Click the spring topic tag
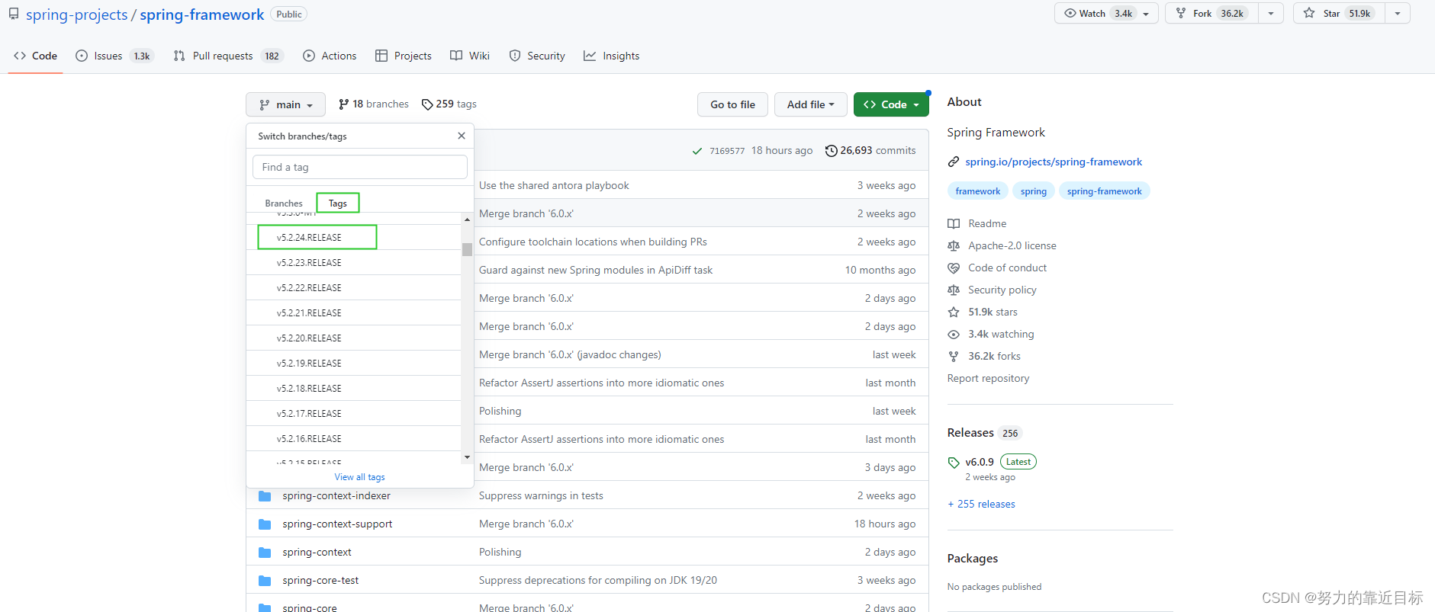 [x=1034, y=191]
